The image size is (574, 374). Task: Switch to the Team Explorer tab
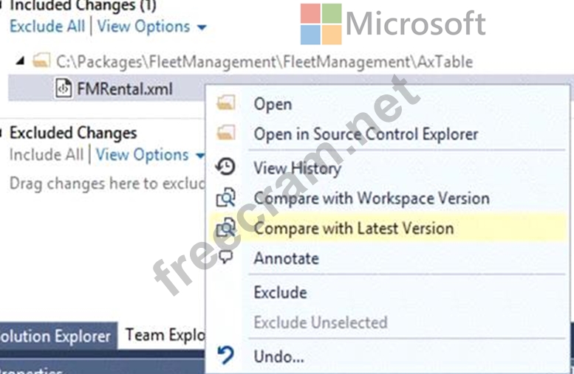pyautogui.click(x=165, y=335)
